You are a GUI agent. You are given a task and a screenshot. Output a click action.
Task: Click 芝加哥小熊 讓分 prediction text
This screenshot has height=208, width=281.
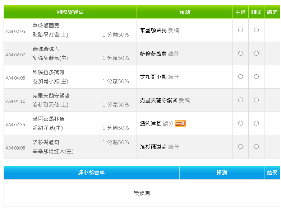[x=159, y=77]
